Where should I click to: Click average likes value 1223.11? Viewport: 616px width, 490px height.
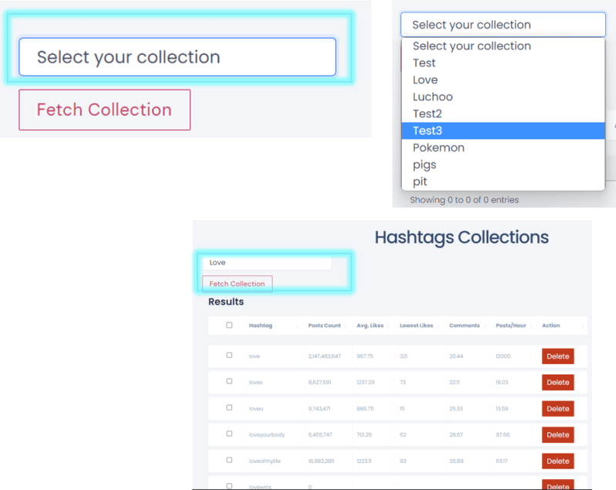pos(364,461)
